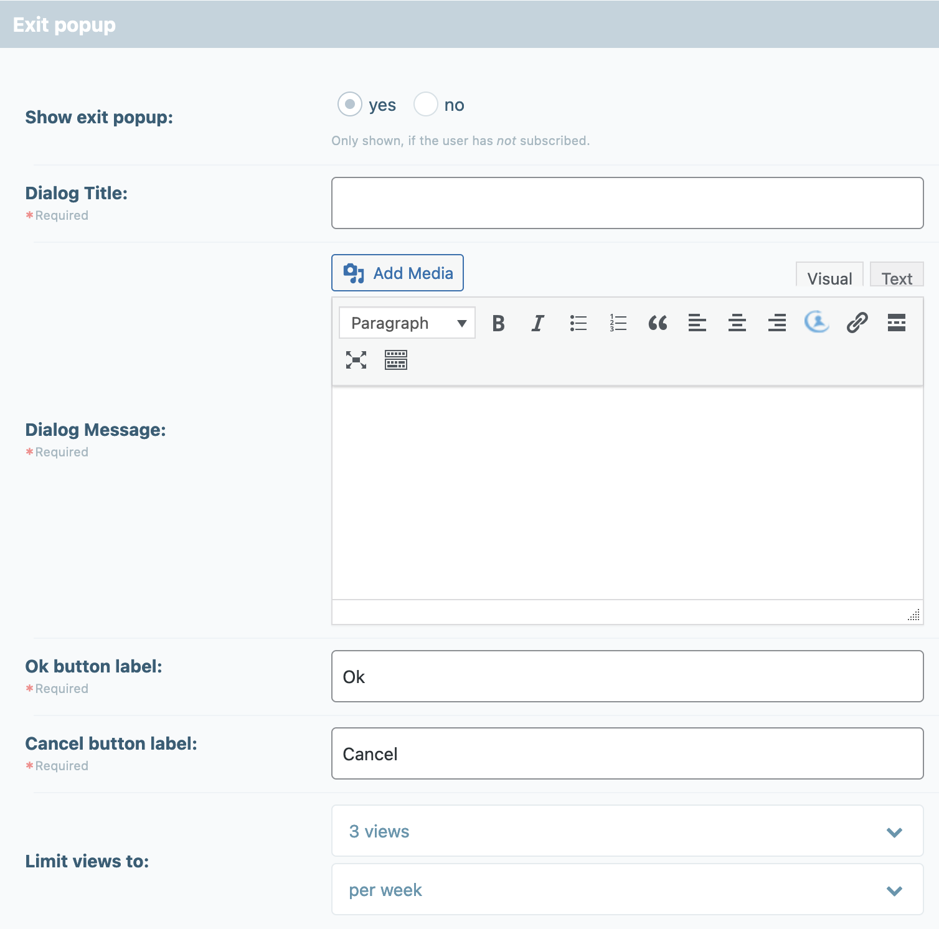Toggle italic formatting in editor toolbar

click(x=538, y=323)
